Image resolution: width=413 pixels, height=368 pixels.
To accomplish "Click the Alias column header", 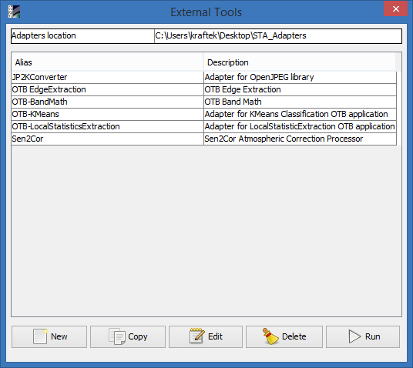I will (x=107, y=62).
